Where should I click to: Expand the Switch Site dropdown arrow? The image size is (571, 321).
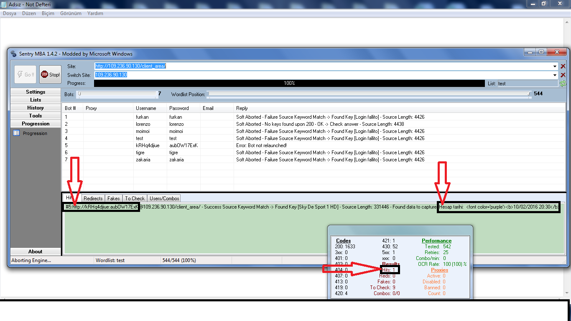pyautogui.click(x=555, y=75)
